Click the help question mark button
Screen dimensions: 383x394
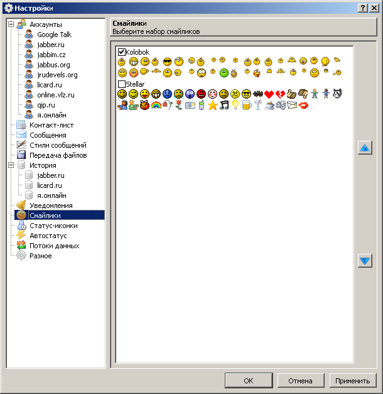[x=364, y=8]
